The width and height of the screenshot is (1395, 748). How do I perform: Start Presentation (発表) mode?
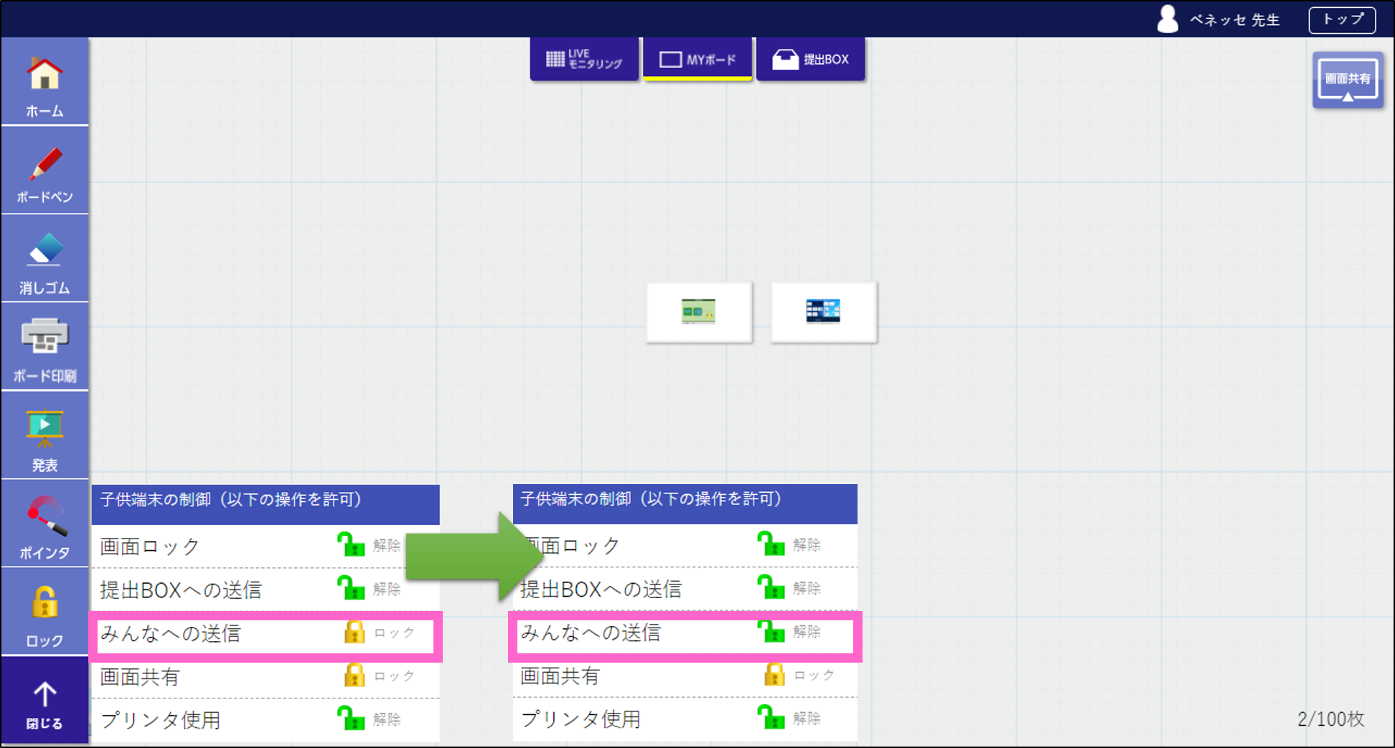pyautogui.click(x=44, y=437)
